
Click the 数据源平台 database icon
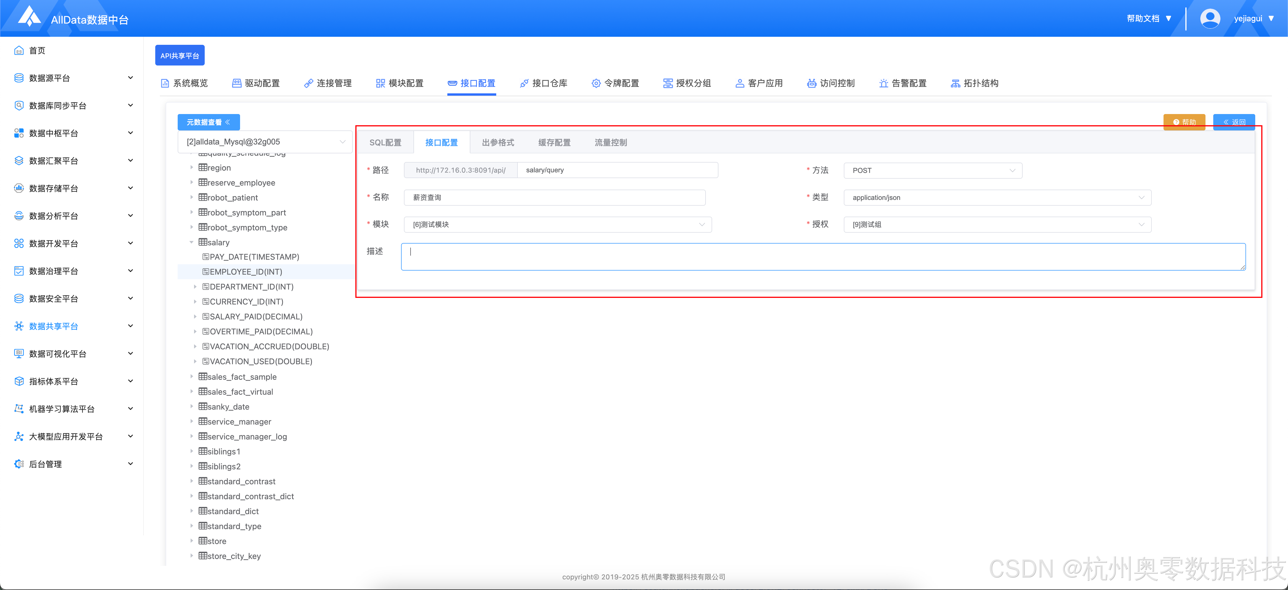19,78
